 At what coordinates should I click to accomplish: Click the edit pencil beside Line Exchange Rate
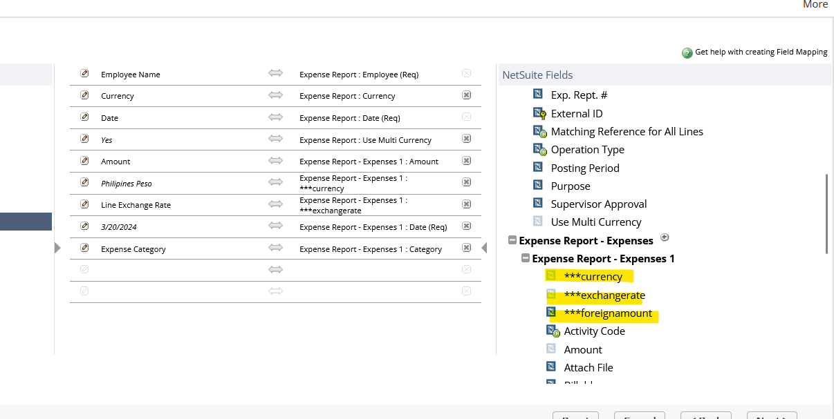pos(84,204)
